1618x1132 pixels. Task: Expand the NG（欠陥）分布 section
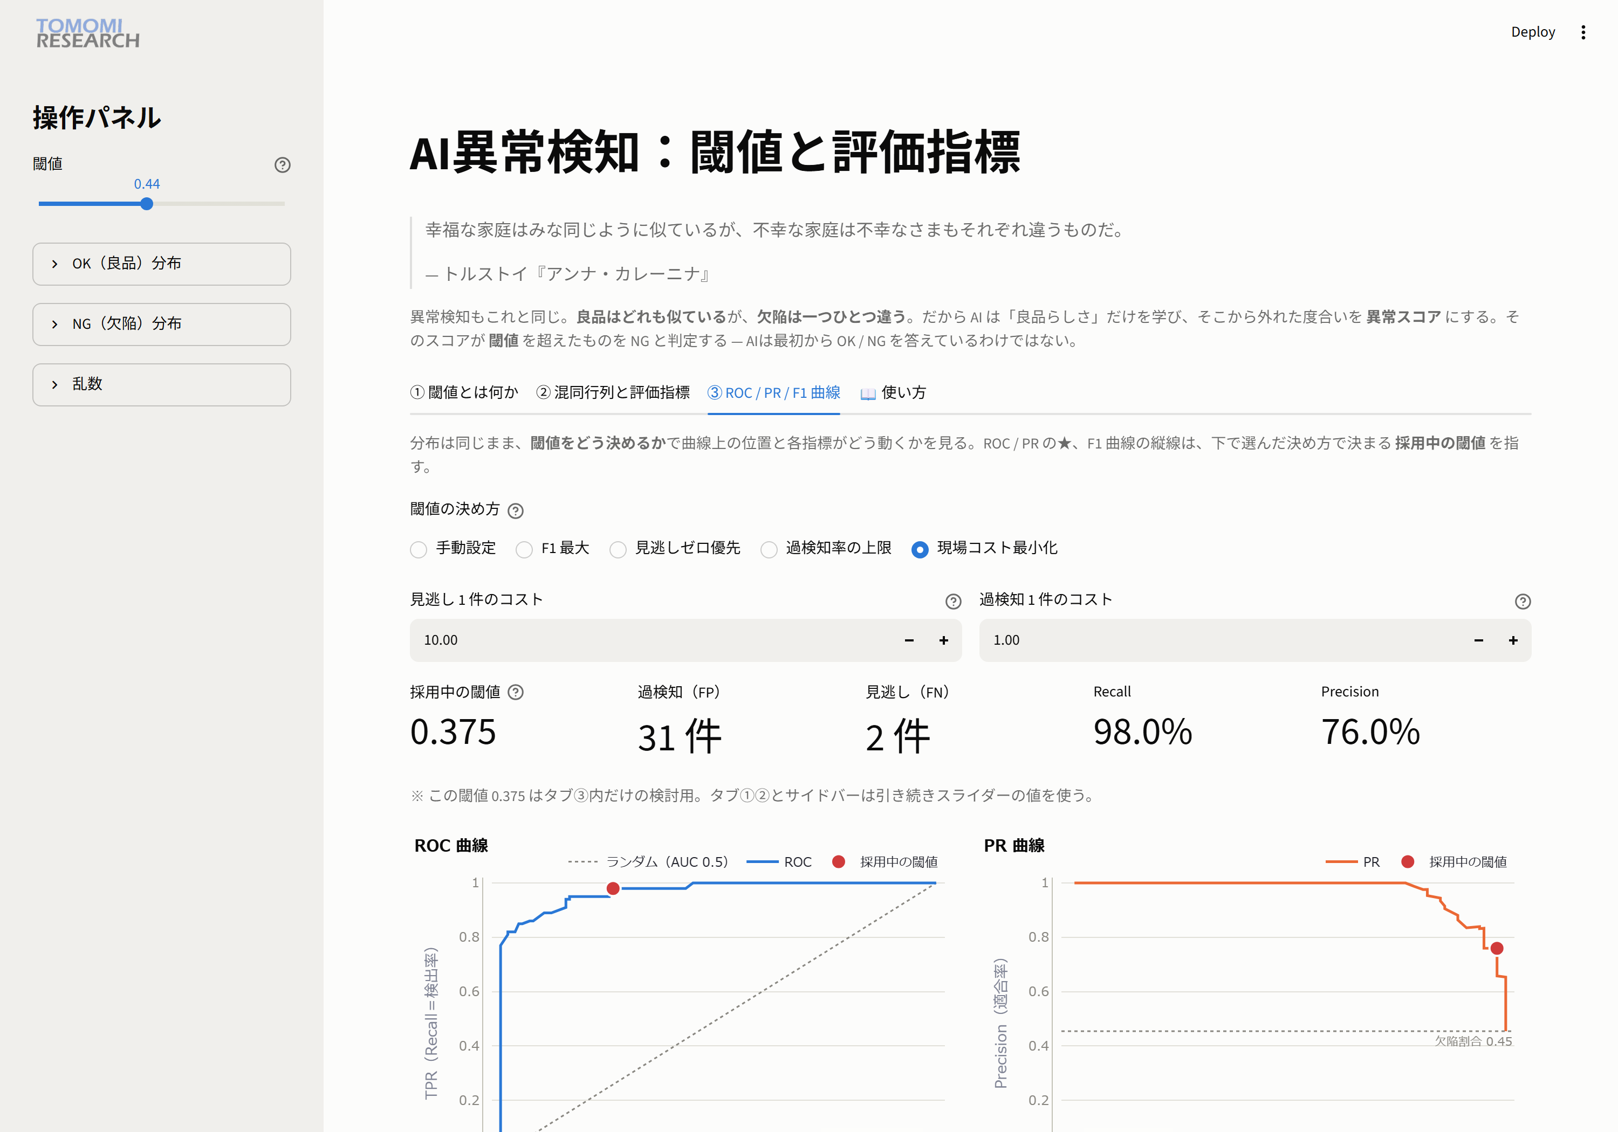(x=161, y=324)
